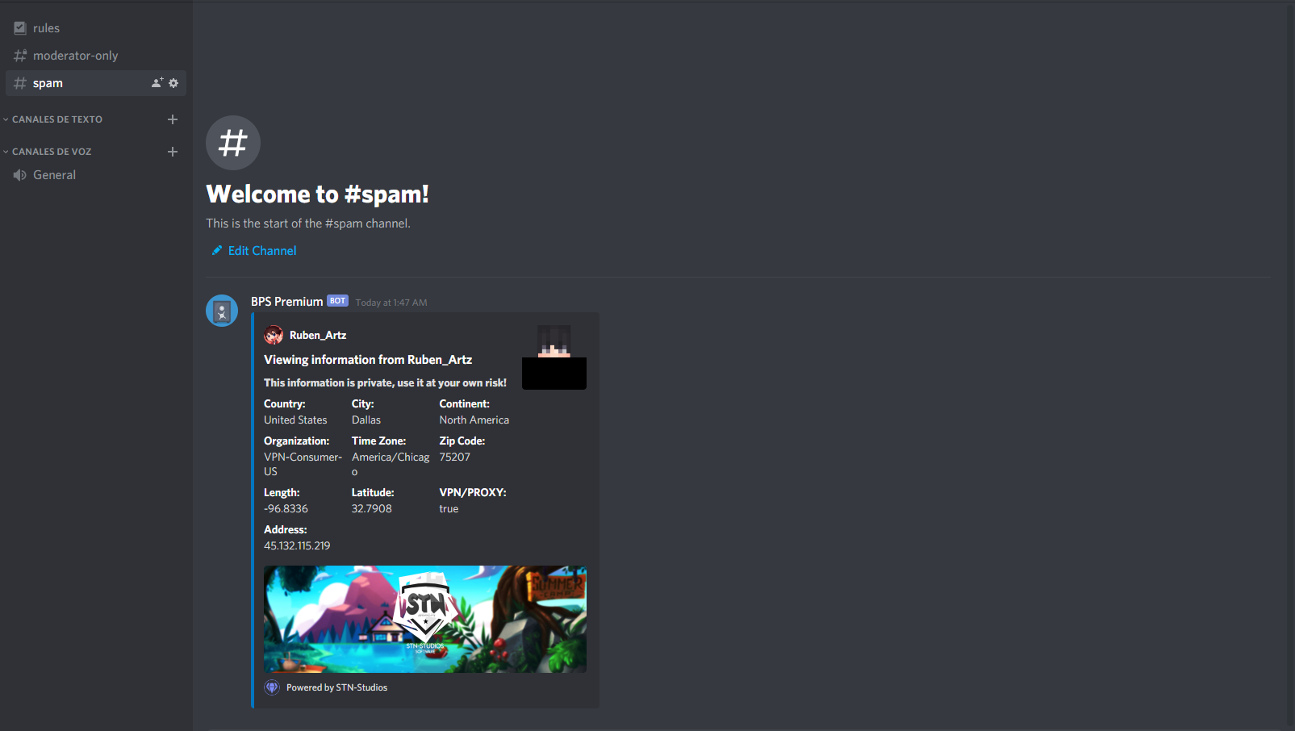Screen dimensions: 1295x731
Task: Open spam channel settings gear icon
Action: pyautogui.click(x=173, y=83)
